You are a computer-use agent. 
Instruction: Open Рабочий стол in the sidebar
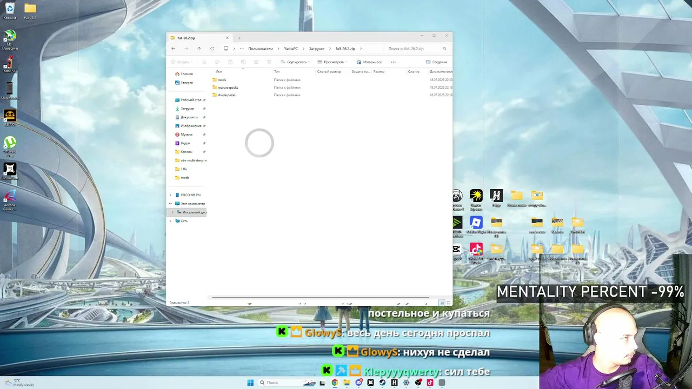[x=188, y=100]
